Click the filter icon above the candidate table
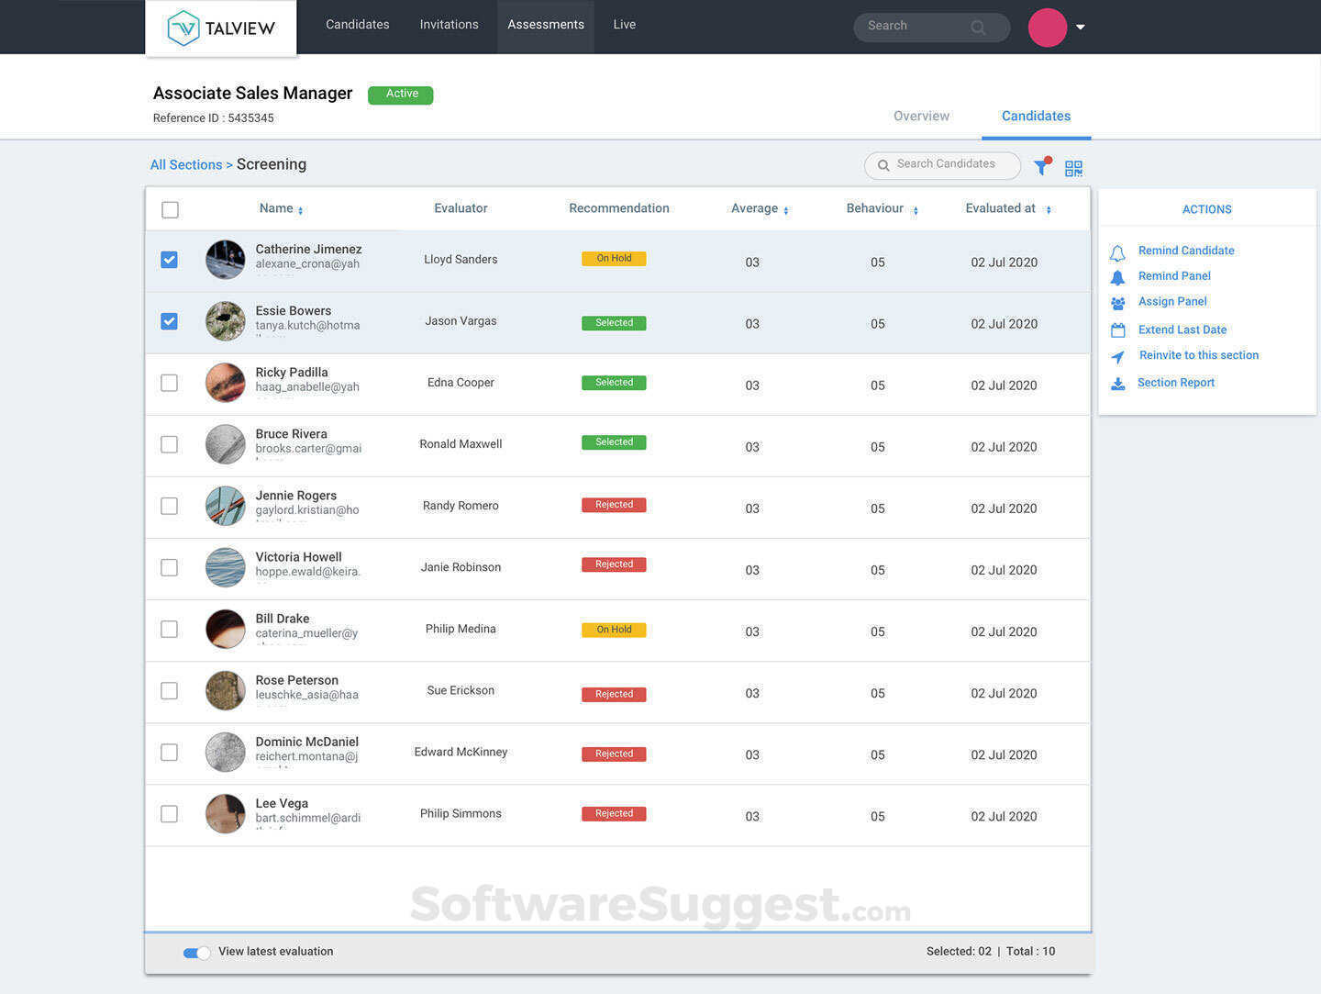Viewport: 1321px width, 994px height. coord(1040,167)
